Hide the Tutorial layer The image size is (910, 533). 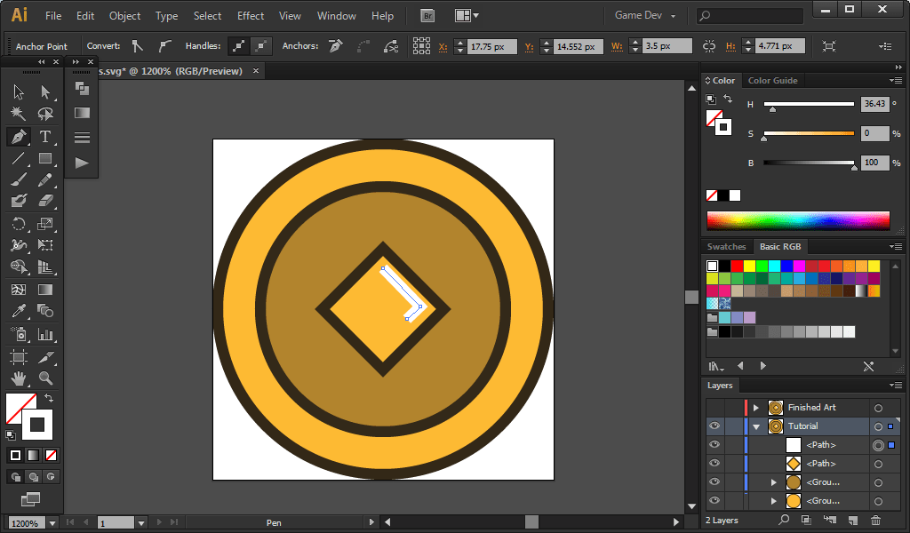pyautogui.click(x=714, y=426)
